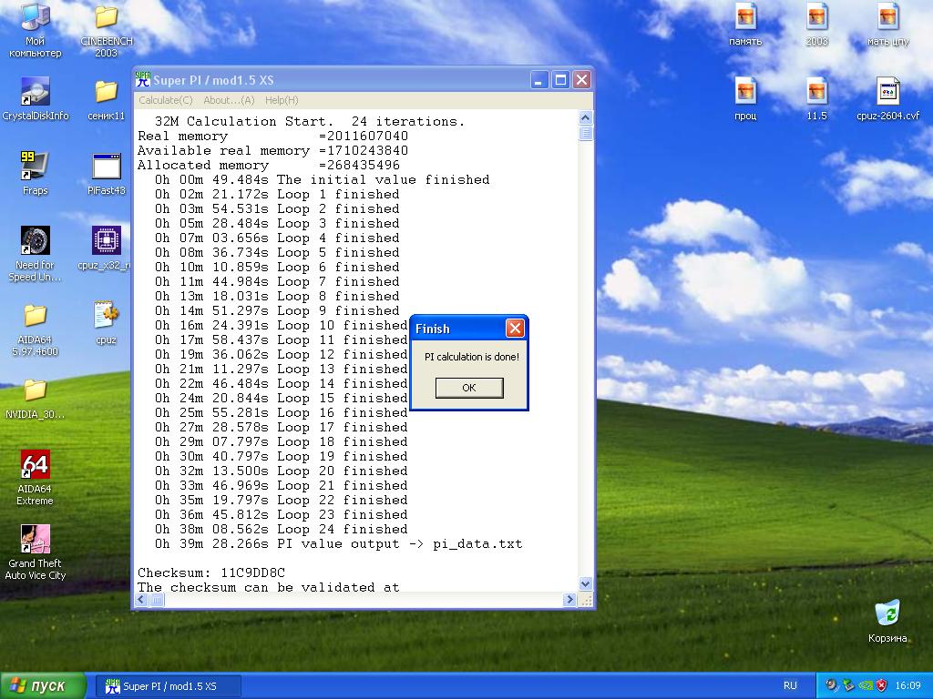This screenshot has width=933, height=699.
Task: Click Super PI taskbar button
Action: pyautogui.click(x=169, y=686)
